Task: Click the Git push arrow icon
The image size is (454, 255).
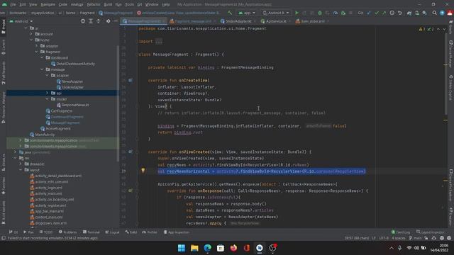Action: pos(384,13)
